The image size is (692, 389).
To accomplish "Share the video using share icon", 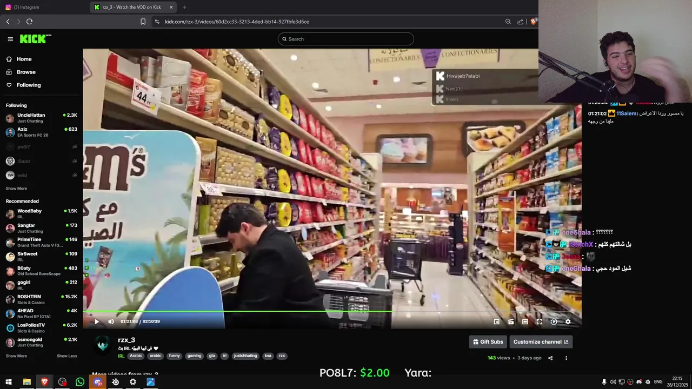I will click(550, 358).
